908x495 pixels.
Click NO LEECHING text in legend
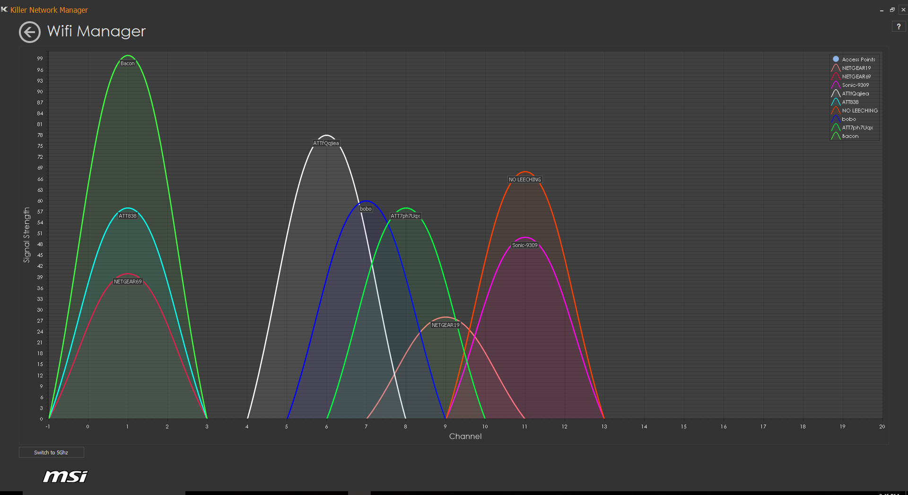pyautogui.click(x=860, y=111)
